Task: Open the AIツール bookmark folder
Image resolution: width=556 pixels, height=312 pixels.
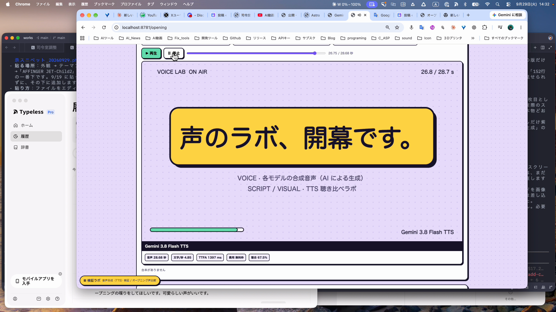Action: pyautogui.click(x=104, y=38)
